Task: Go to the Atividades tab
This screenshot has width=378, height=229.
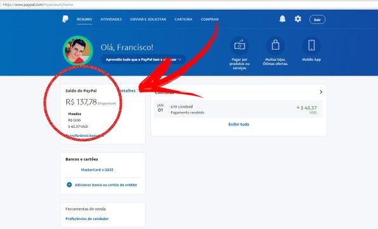Action: pos(111,19)
